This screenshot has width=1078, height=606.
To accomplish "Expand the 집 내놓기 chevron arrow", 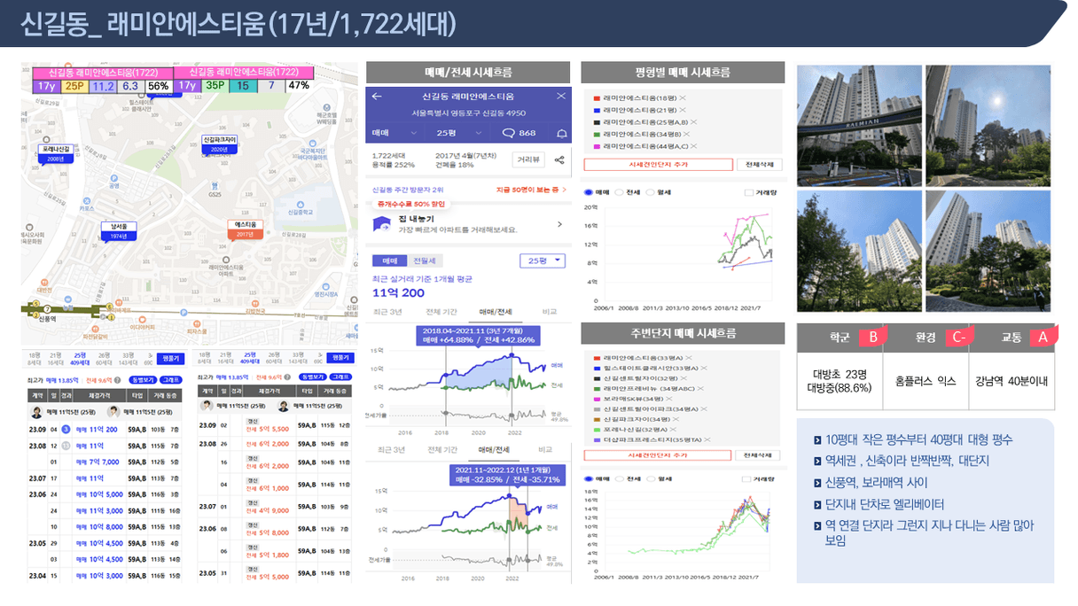I will pyautogui.click(x=559, y=225).
